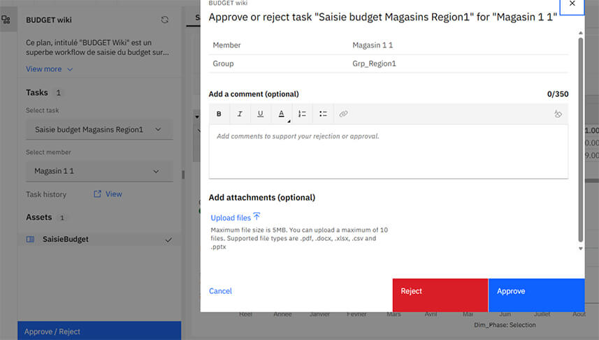
Task: Click the workflow icon in left sidebar
Action: tap(6, 20)
